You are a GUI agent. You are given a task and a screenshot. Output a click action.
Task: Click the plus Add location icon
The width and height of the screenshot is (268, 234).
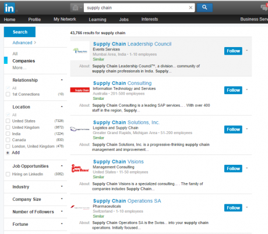(x=8, y=153)
